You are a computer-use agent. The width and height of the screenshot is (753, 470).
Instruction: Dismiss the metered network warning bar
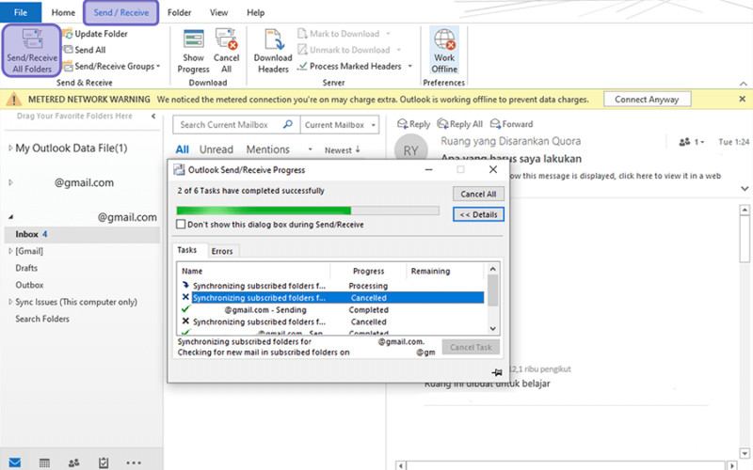click(x=742, y=99)
